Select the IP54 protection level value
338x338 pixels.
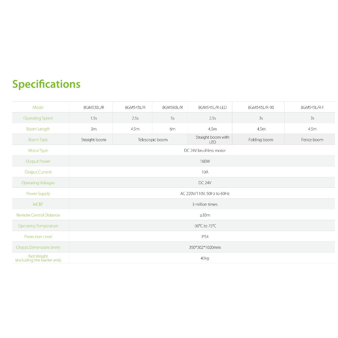click(205, 237)
